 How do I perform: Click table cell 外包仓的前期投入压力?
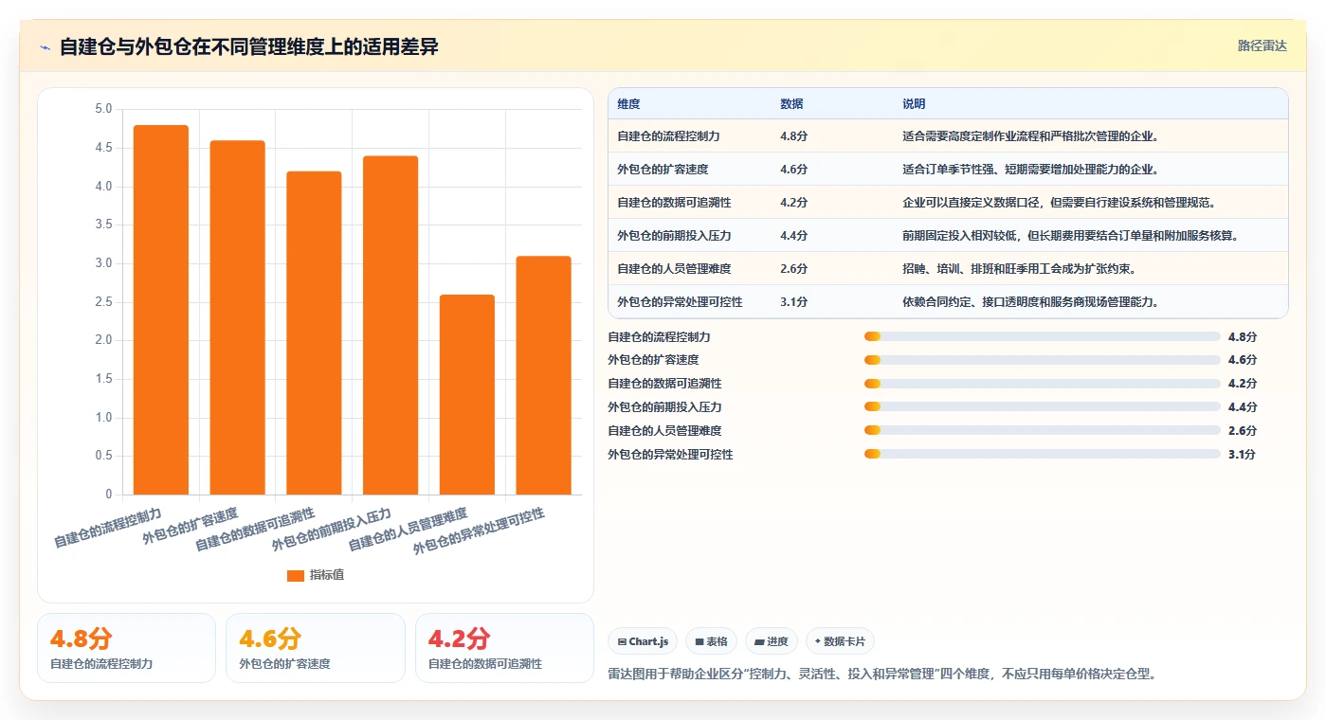(674, 236)
